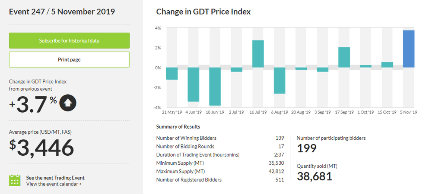Image resolution: width=432 pixels, height=194 pixels.
Task: Click the 38,681 quantity sold figure
Action: 314,176
